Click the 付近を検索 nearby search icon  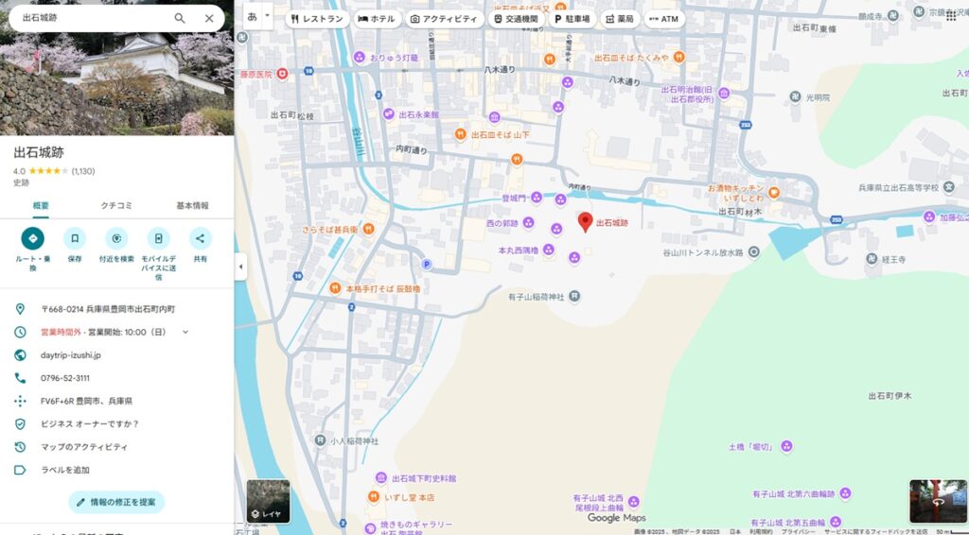coord(116,238)
